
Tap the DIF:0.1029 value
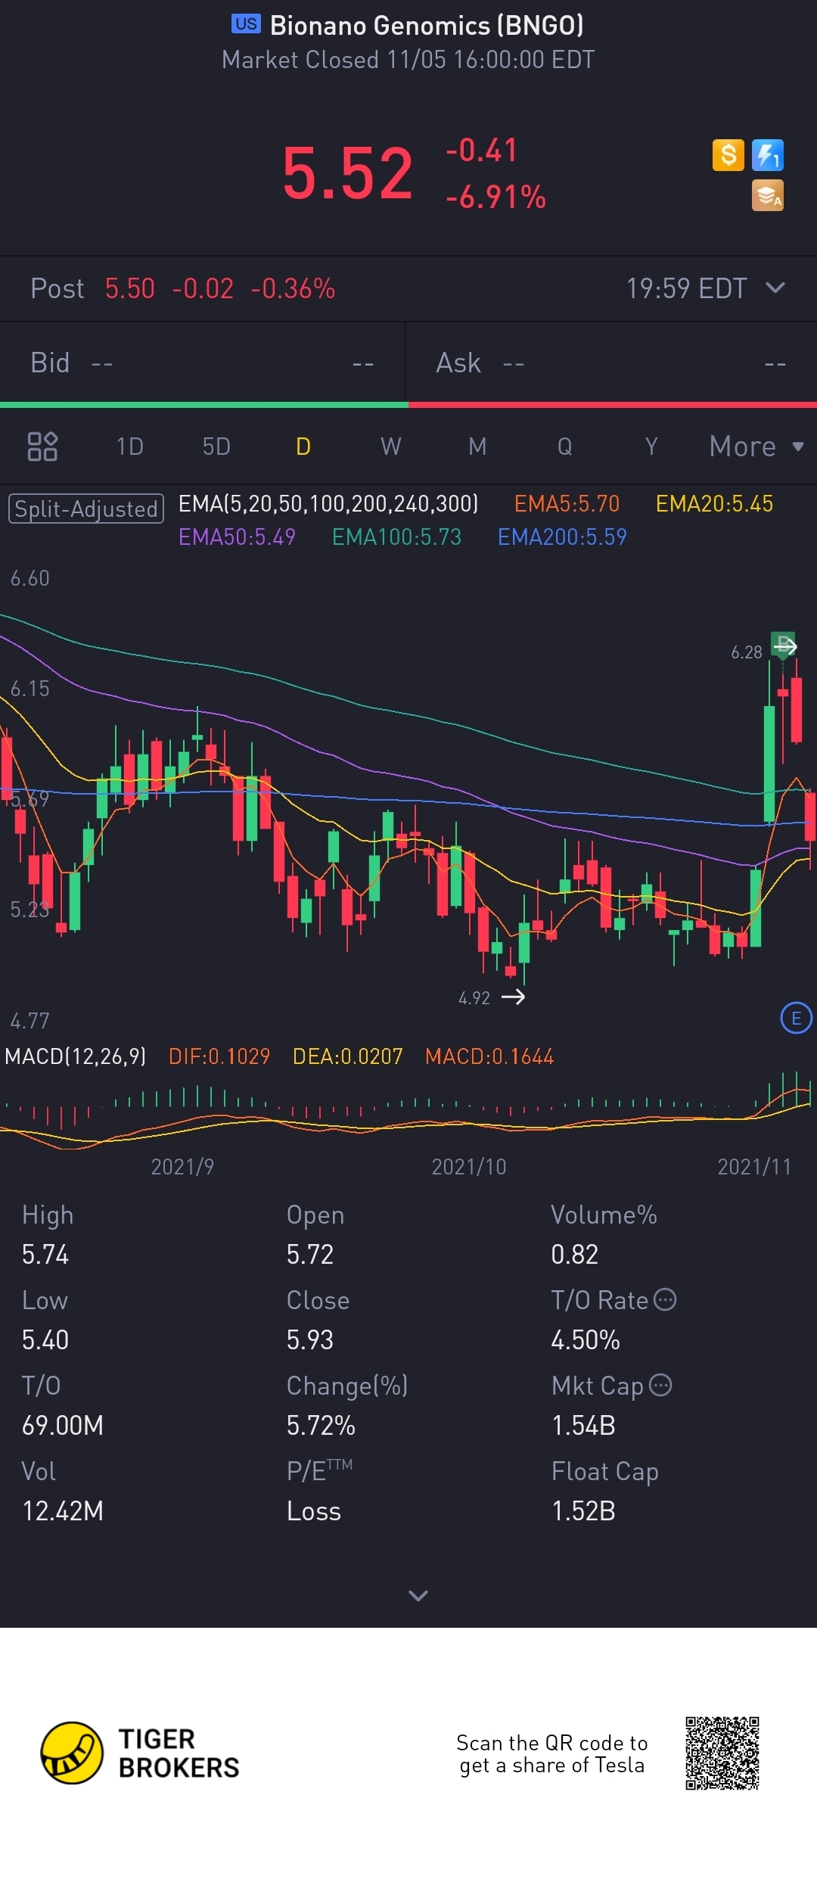pyautogui.click(x=219, y=1056)
